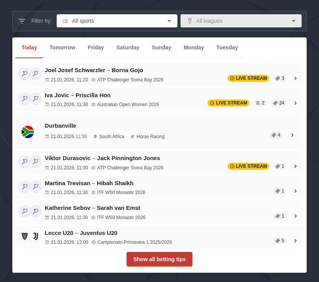The image size is (319, 282).
Task: Open the Lecce U20 – Juventus U20 match
Action: (81, 233)
